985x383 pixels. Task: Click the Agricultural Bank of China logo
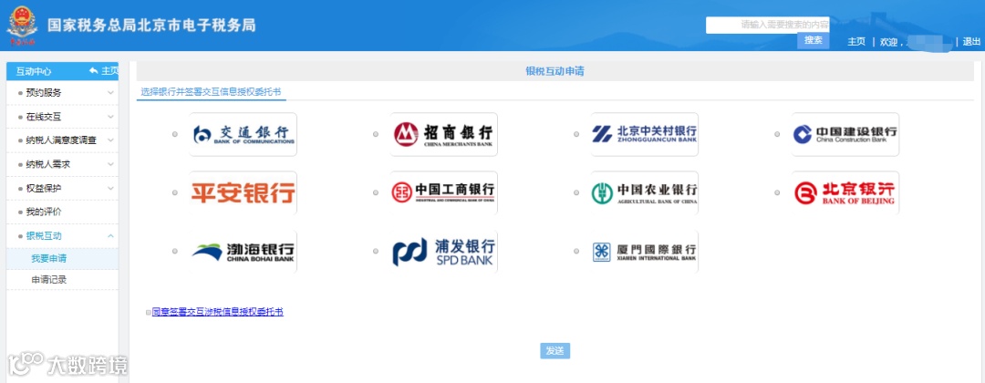pyautogui.click(x=645, y=192)
